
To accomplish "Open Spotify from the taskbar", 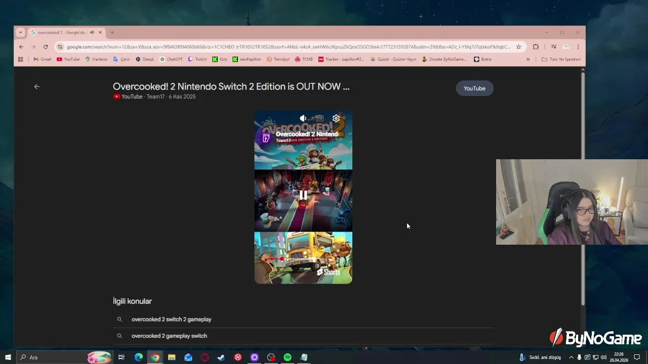I will pos(288,357).
